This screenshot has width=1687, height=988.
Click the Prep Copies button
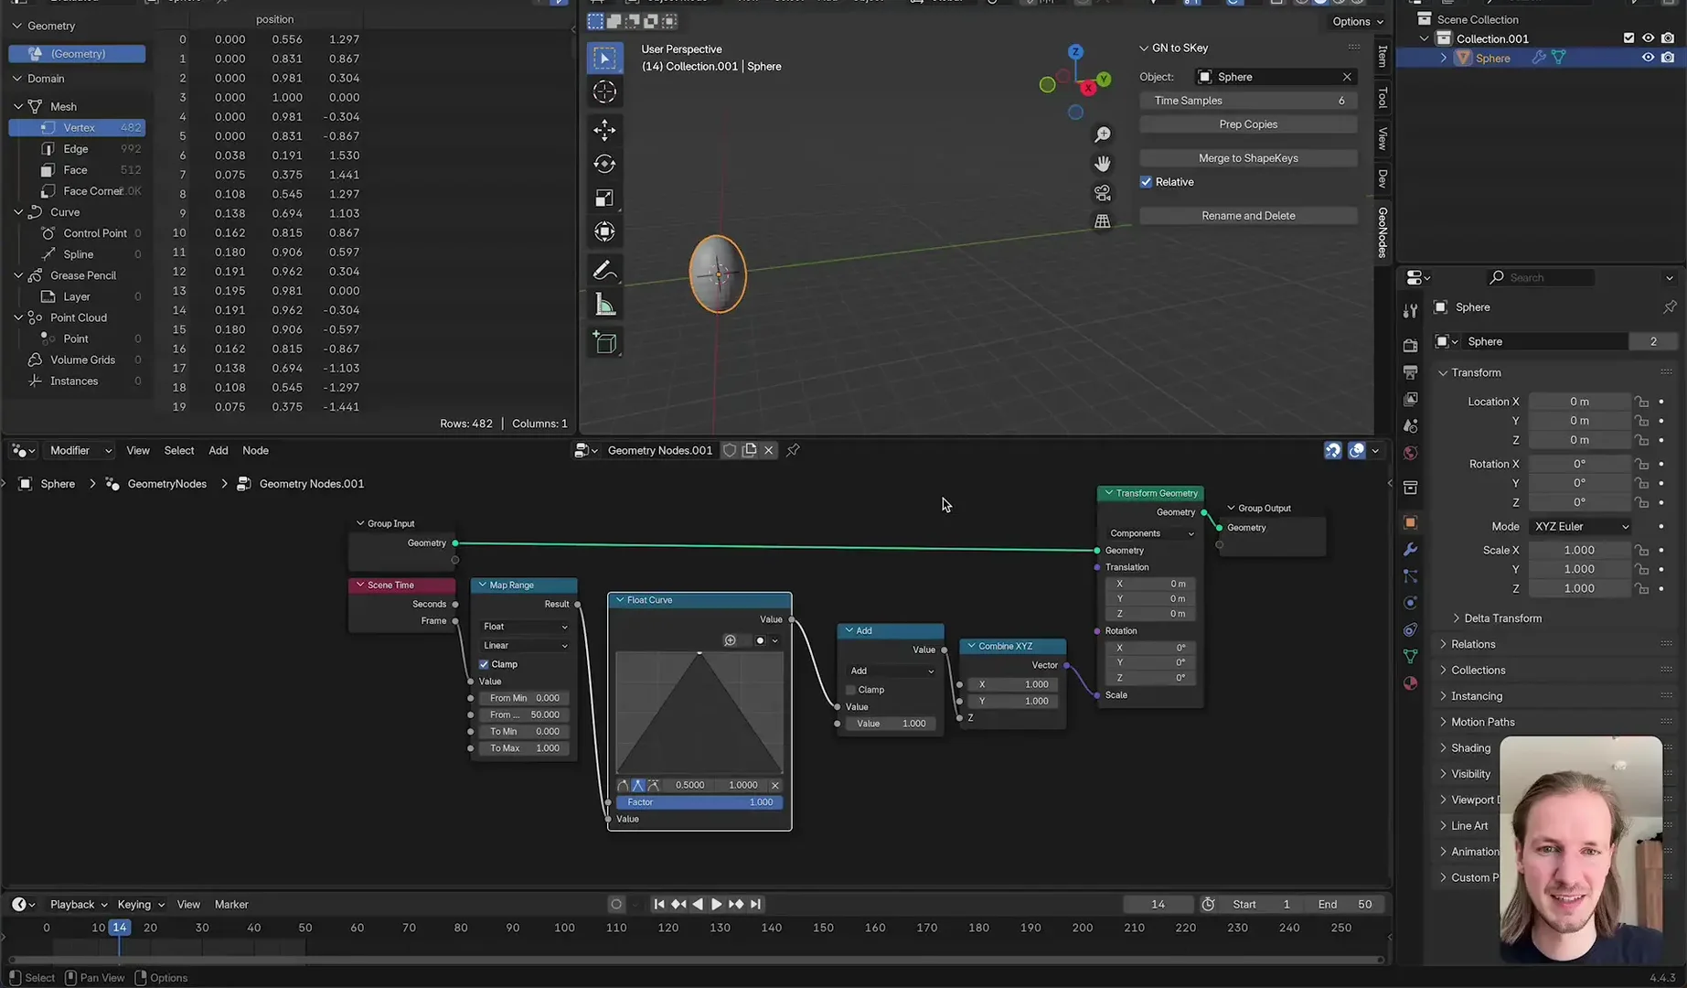point(1248,124)
